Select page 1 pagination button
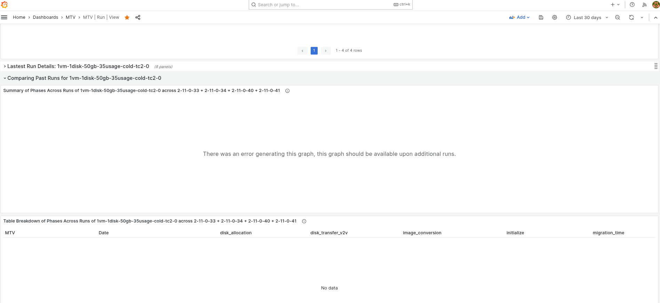660x303 pixels. [314, 51]
